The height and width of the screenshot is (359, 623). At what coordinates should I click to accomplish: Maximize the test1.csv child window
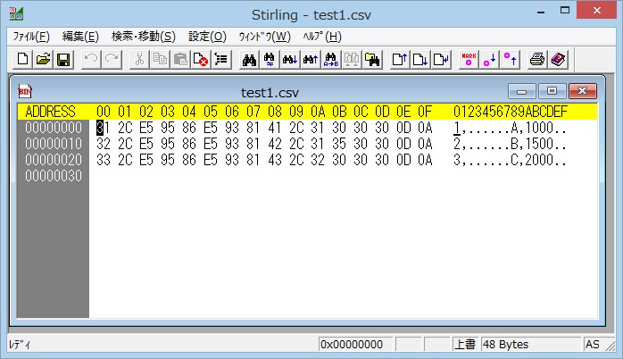552,91
